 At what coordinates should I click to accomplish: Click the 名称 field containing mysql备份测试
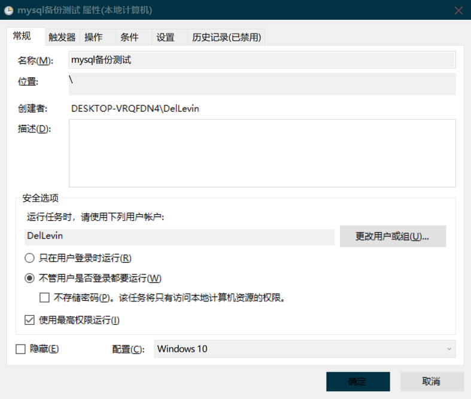[x=262, y=60]
